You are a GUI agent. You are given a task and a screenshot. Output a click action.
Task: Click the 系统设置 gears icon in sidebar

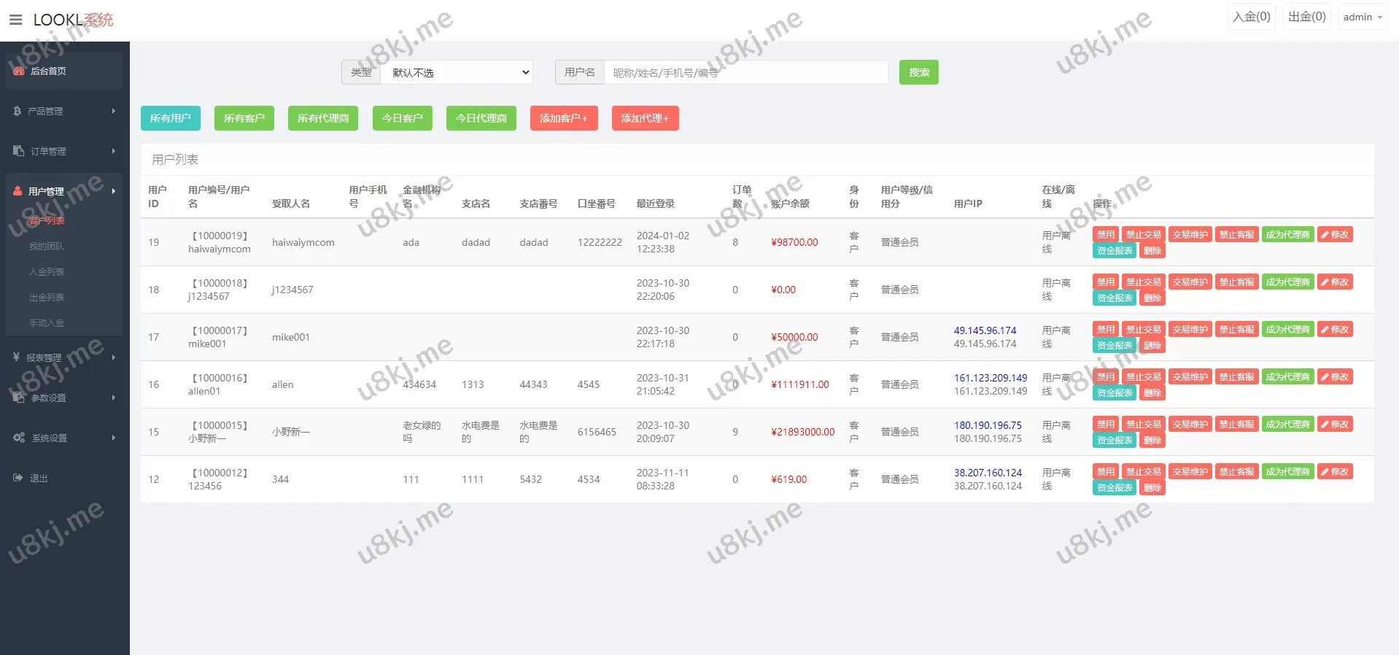(x=19, y=438)
